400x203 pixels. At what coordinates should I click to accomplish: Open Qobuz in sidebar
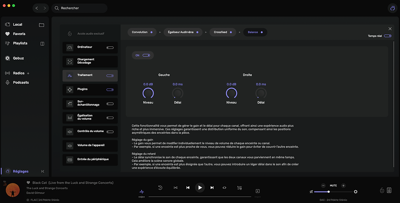point(18,58)
